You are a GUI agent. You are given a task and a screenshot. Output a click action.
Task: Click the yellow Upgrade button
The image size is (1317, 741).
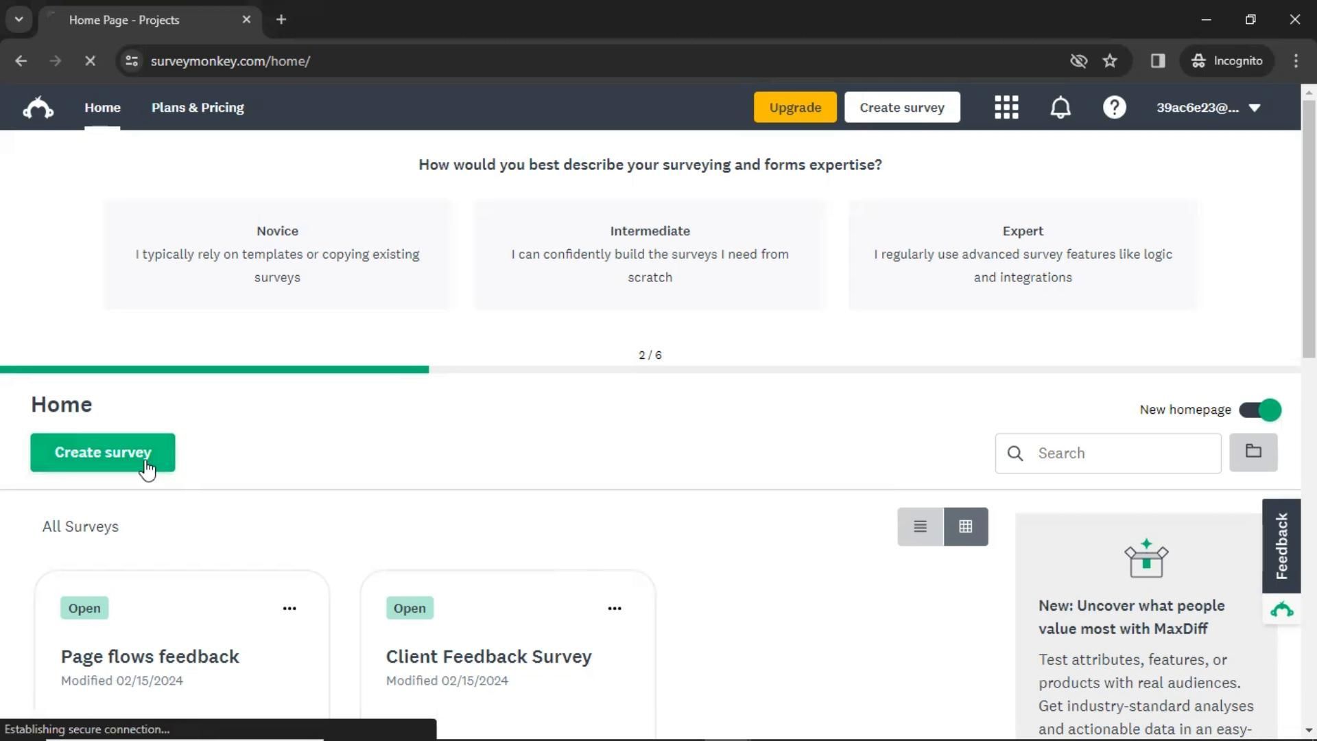click(795, 108)
